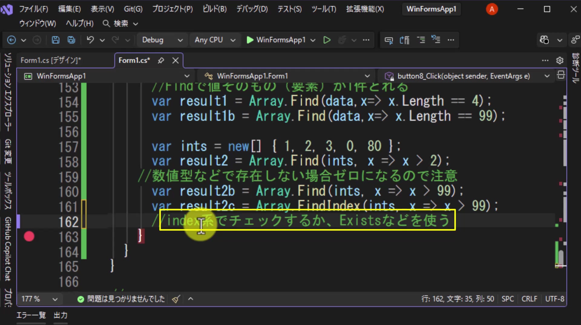Click the green no-issues checkmark icon
This screenshot has width=581, height=325.
tap(80, 299)
